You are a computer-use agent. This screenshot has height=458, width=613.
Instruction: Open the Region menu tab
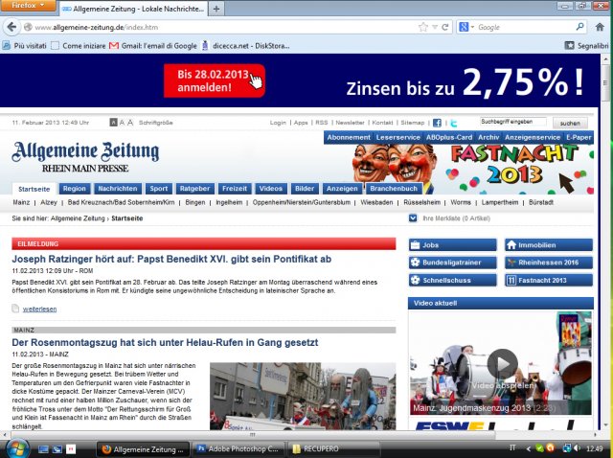[x=75, y=189]
